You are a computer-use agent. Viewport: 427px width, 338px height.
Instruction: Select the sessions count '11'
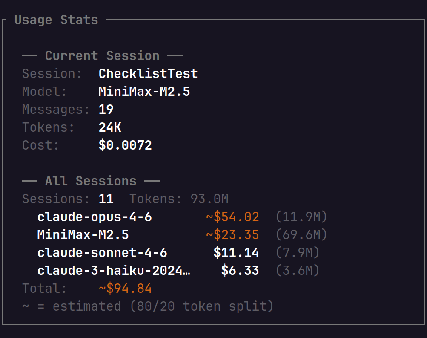pyautogui.click(x=106, y=199)
